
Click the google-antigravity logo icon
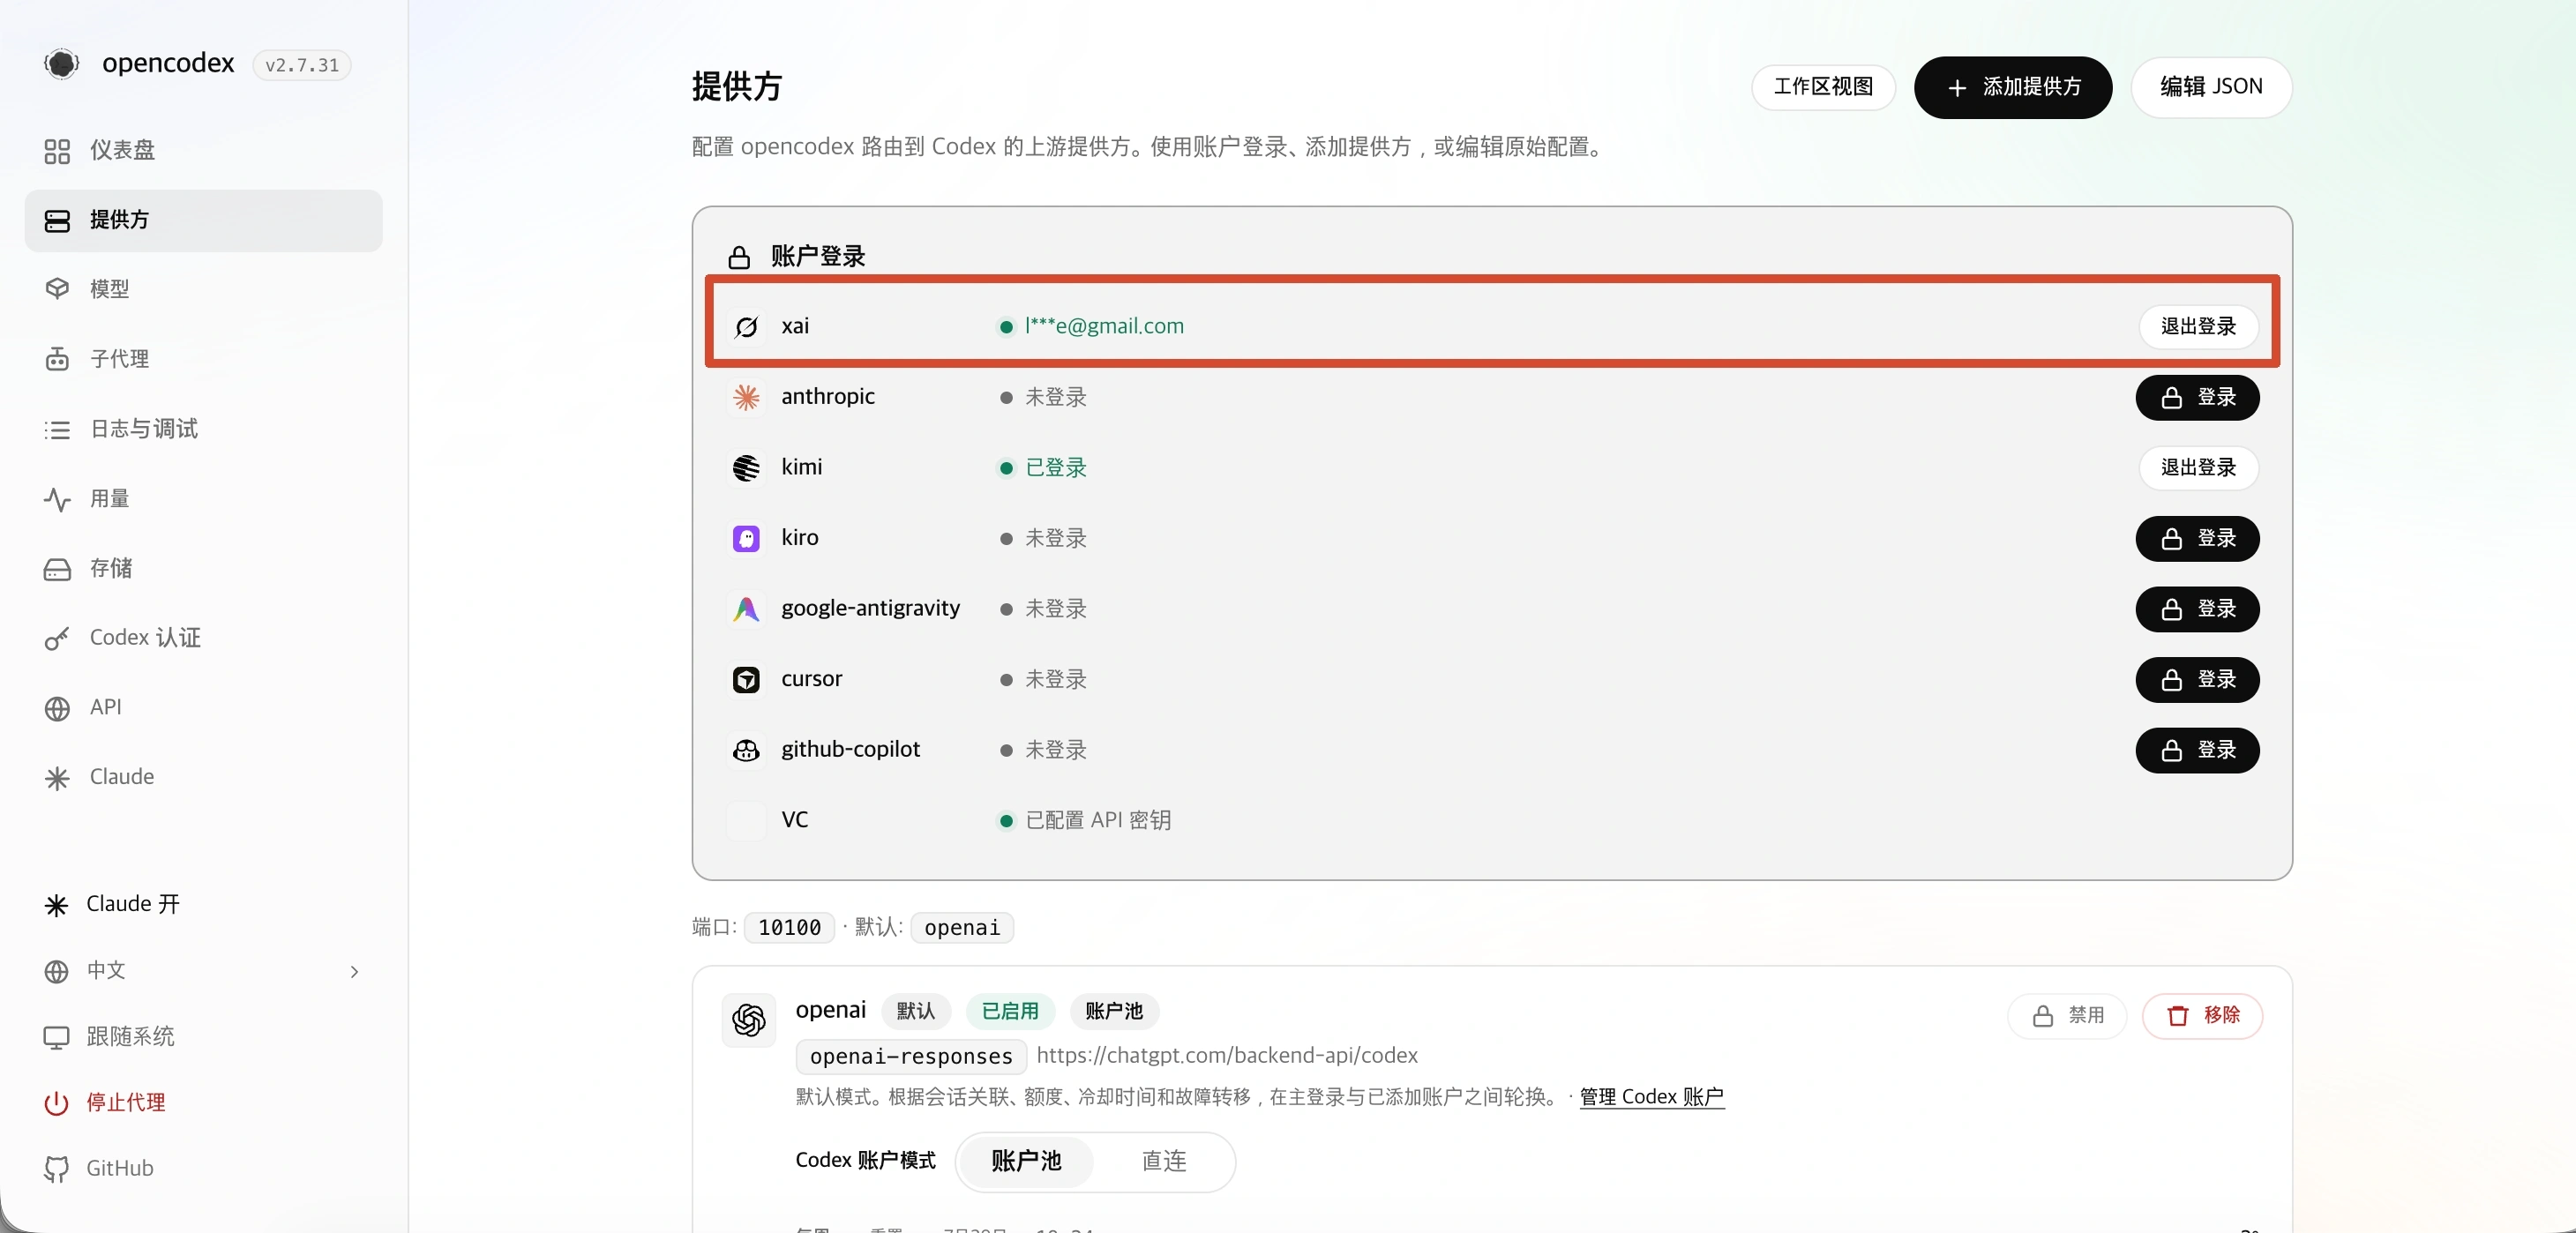[x=746, y=609]
